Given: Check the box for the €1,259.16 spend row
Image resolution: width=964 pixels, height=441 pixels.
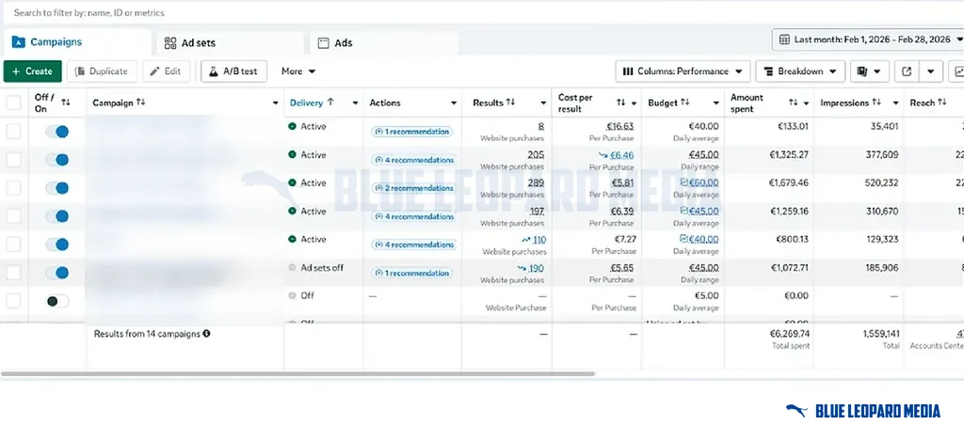Looking at the screenshot, I should click(13, 216).
